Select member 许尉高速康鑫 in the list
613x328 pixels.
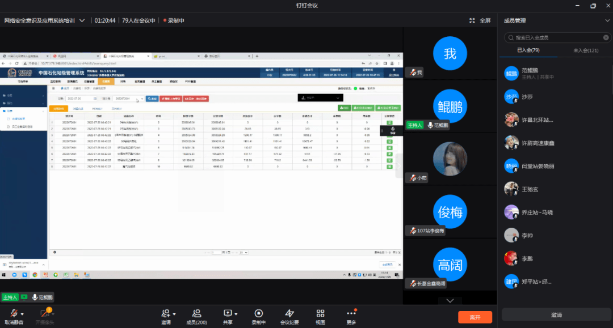coord(555,143)
